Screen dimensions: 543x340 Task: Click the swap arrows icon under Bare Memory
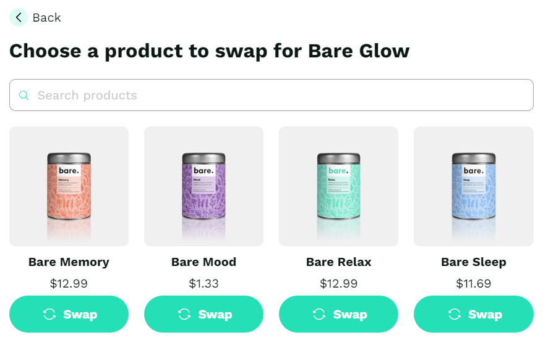[x=49, y=314]
